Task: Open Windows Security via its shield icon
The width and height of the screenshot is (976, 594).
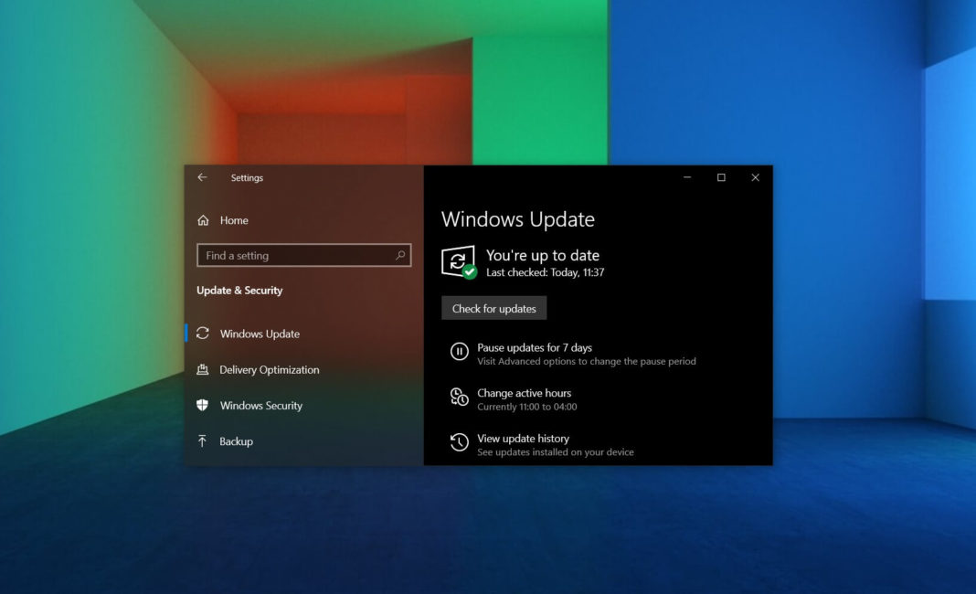Action: click(203, 406)
